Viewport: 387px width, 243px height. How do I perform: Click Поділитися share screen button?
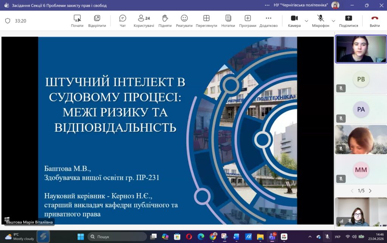click(x=348, y=19)
